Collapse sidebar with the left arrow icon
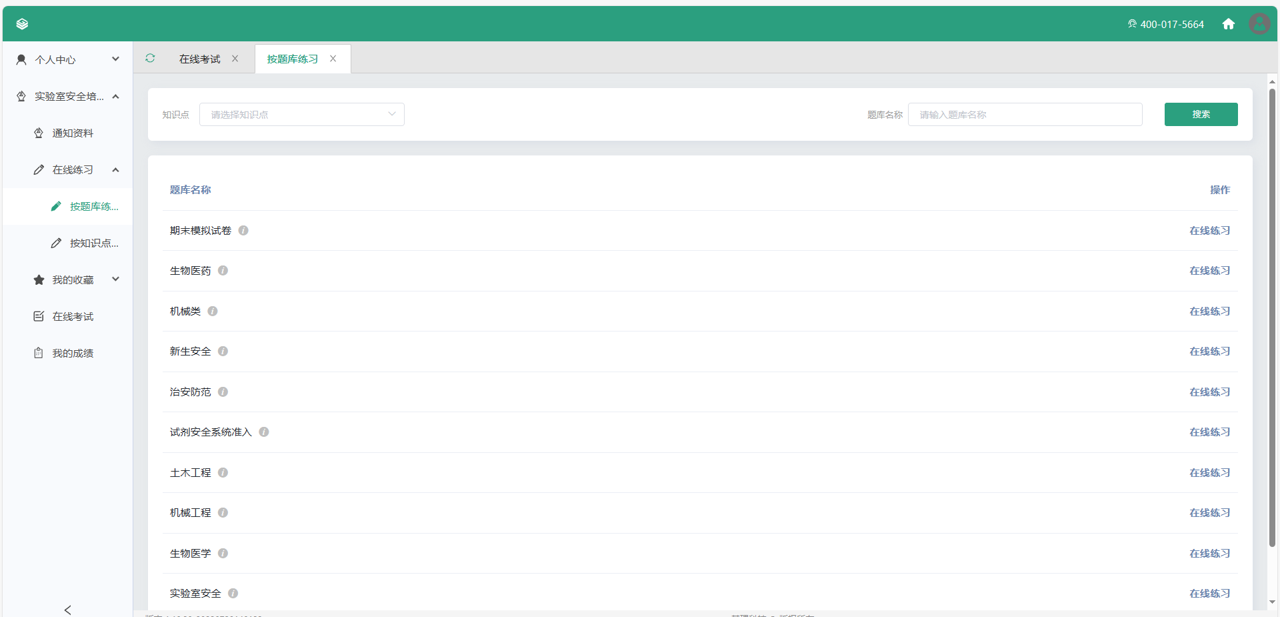 67,610
